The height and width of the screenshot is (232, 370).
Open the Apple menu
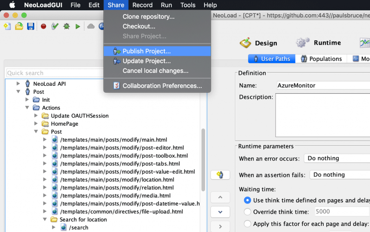(x=12, y=5)
